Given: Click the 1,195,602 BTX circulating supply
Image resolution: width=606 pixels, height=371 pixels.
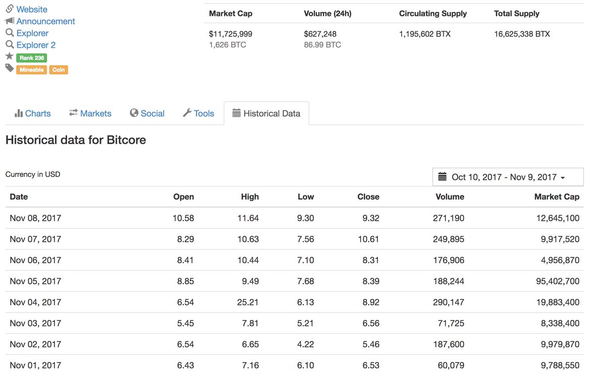Looking at the screenshot, I should click(x=425, y=34).
